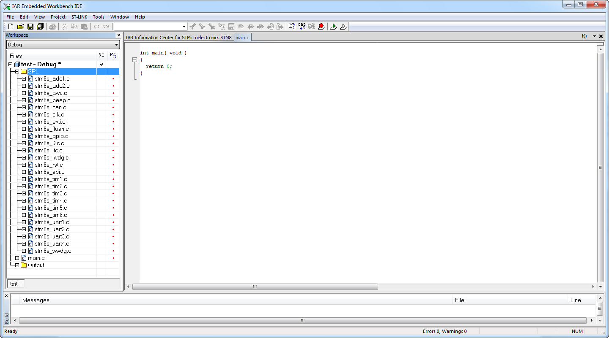The height and width of the screenshot is (338, 609).
Task: Toggle the code fold box beside main function
Action: 135,60
